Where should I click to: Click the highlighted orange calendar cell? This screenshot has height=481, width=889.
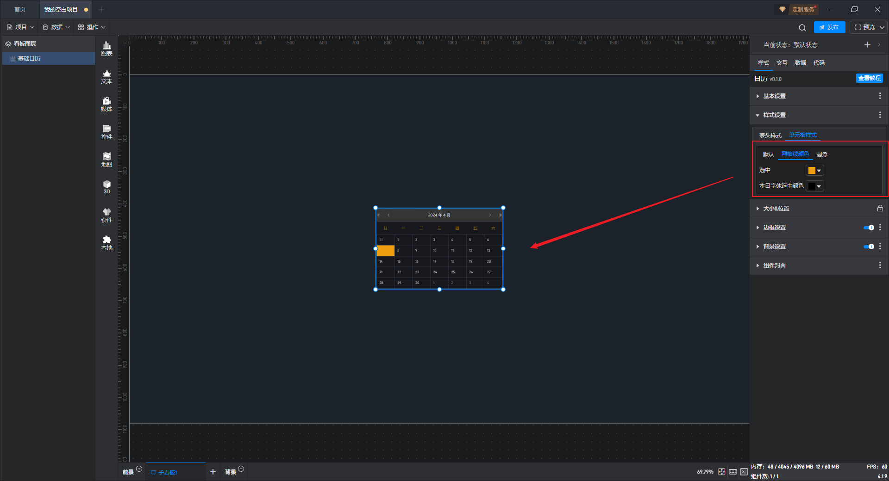[385, 251]
